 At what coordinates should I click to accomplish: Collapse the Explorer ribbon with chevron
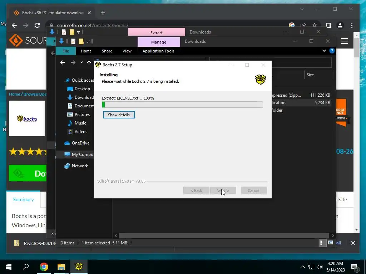click(324, 51)
